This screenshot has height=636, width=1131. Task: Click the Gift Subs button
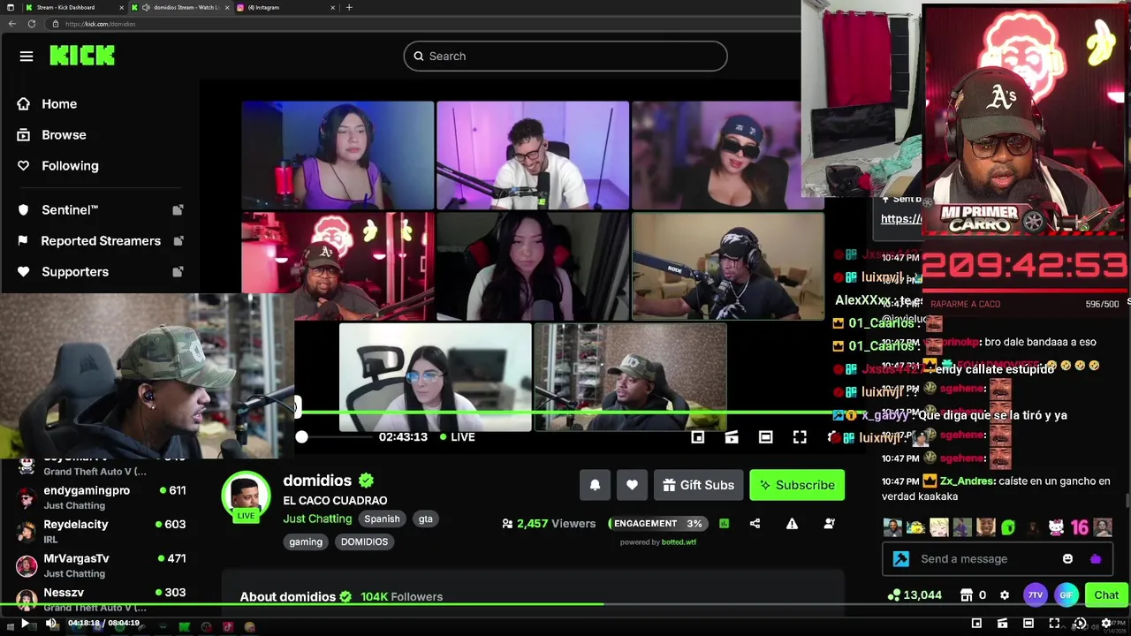[698, 485]
